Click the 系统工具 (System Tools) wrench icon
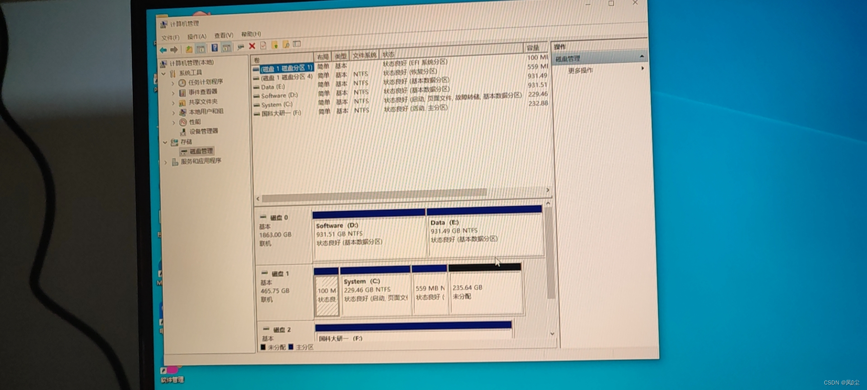Screen dimensions: 867x390 coord(172,74)
